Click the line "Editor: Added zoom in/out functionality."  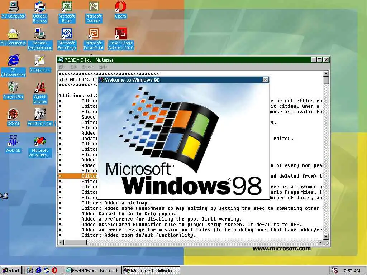pyautogui.click(x=139, y=235)
